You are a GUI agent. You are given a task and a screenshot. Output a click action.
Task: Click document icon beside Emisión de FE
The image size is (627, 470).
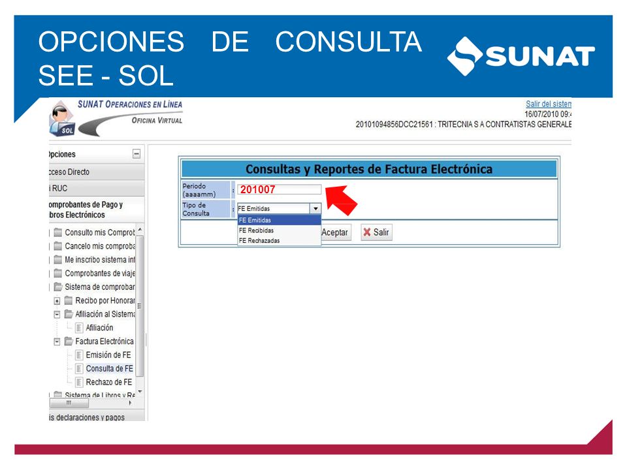point(79,355)
